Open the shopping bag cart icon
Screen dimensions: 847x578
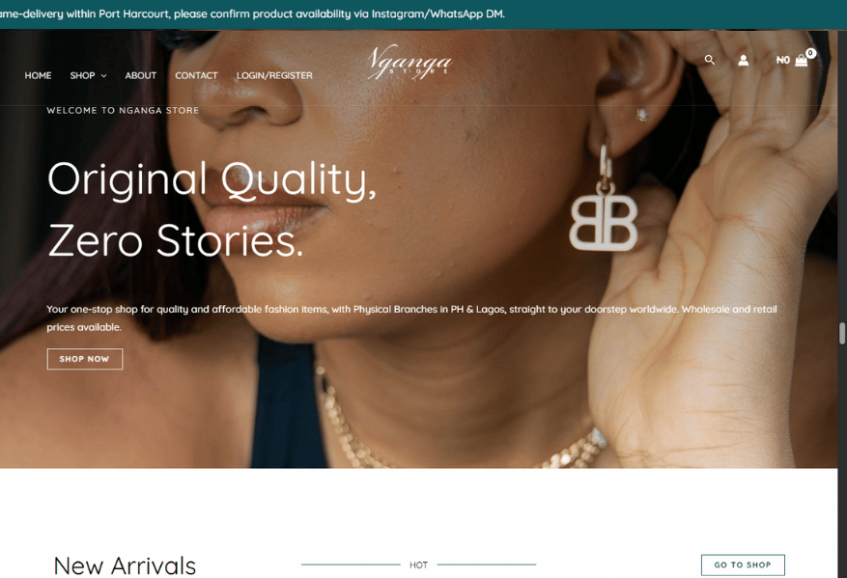click(801, 61)
